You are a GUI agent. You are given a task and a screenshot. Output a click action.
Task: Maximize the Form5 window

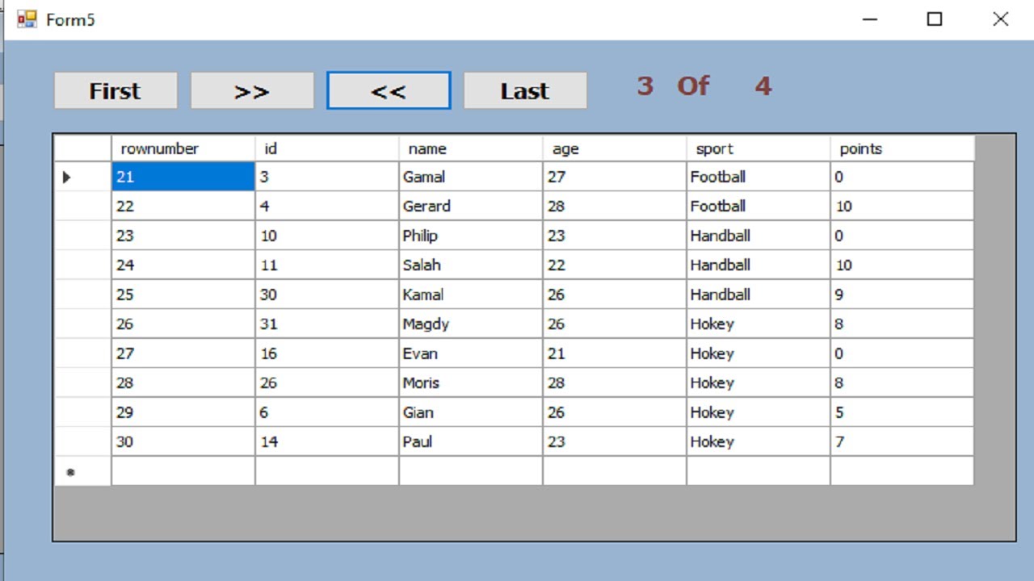click(x=935, y=19)
